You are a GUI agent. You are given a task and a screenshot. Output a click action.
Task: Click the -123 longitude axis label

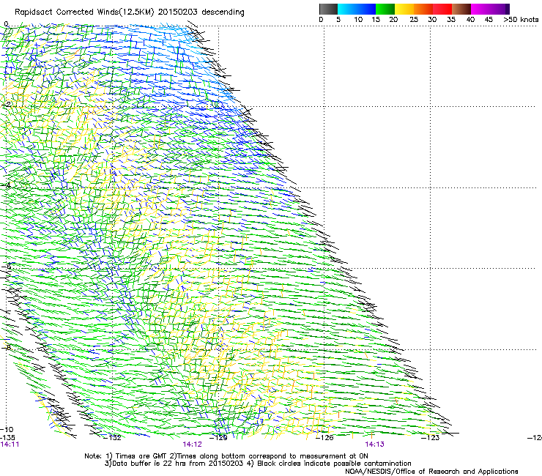(431, 438)
